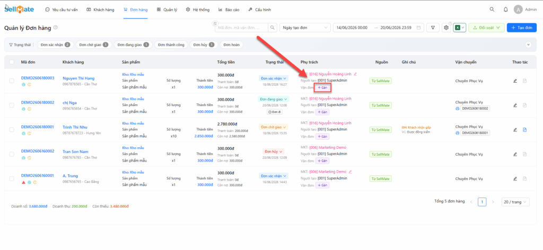Check the box for order DEMO2606180001
This screenshot has height=250, width=543.
[12, 130]
